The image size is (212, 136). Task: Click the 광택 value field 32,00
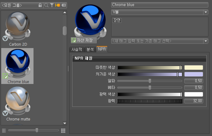(x=194, y=101)
